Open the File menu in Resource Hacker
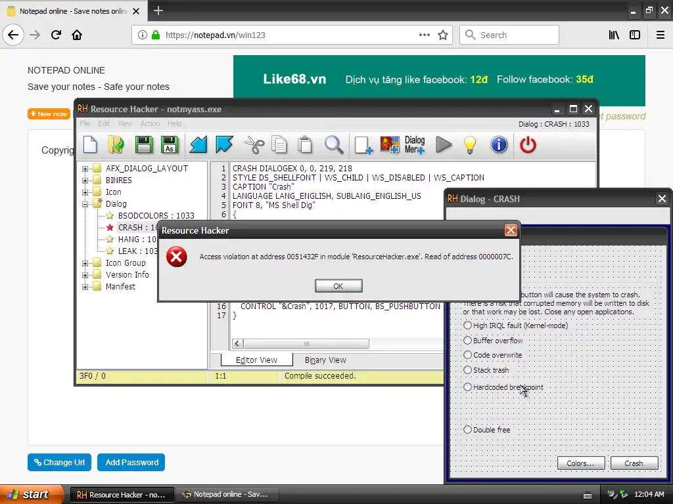The width and height of the screenshot is (673, 504). pos(85,123)
